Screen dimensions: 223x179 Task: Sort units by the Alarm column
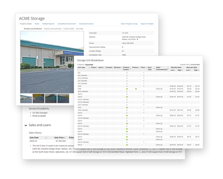(x=101, y=67)
